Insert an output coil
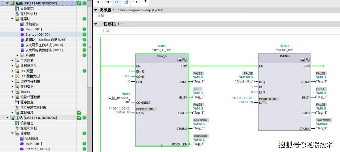Screen dimensions: 340x152 pyautogui.click(x=116, y=2)
